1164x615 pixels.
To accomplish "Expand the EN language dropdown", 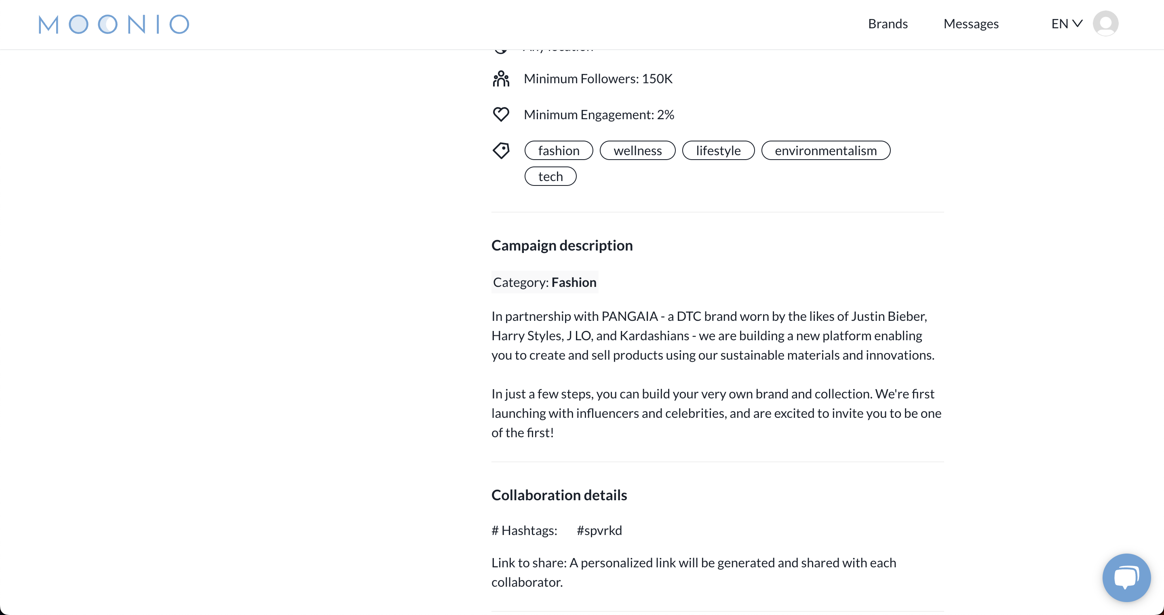I will (x=1067, y=23).
